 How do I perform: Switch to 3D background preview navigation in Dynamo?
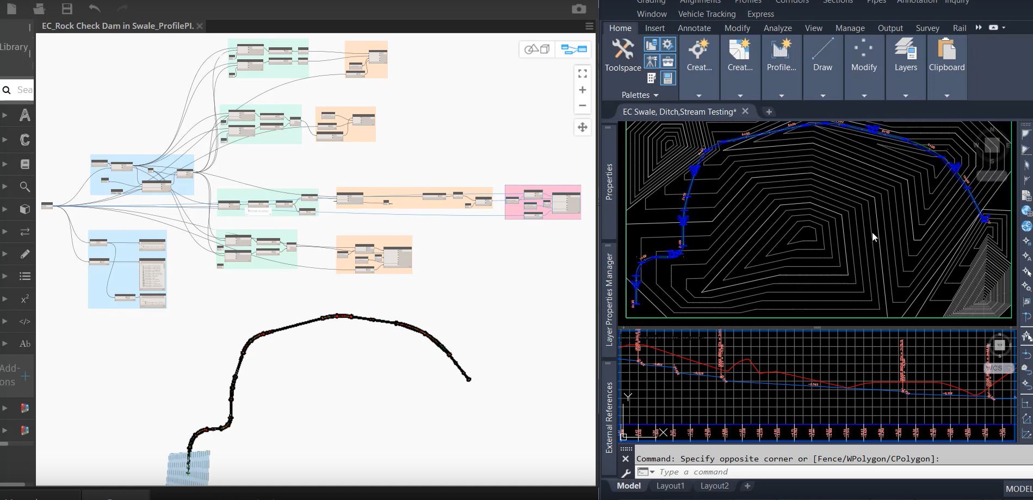(537, 49)
